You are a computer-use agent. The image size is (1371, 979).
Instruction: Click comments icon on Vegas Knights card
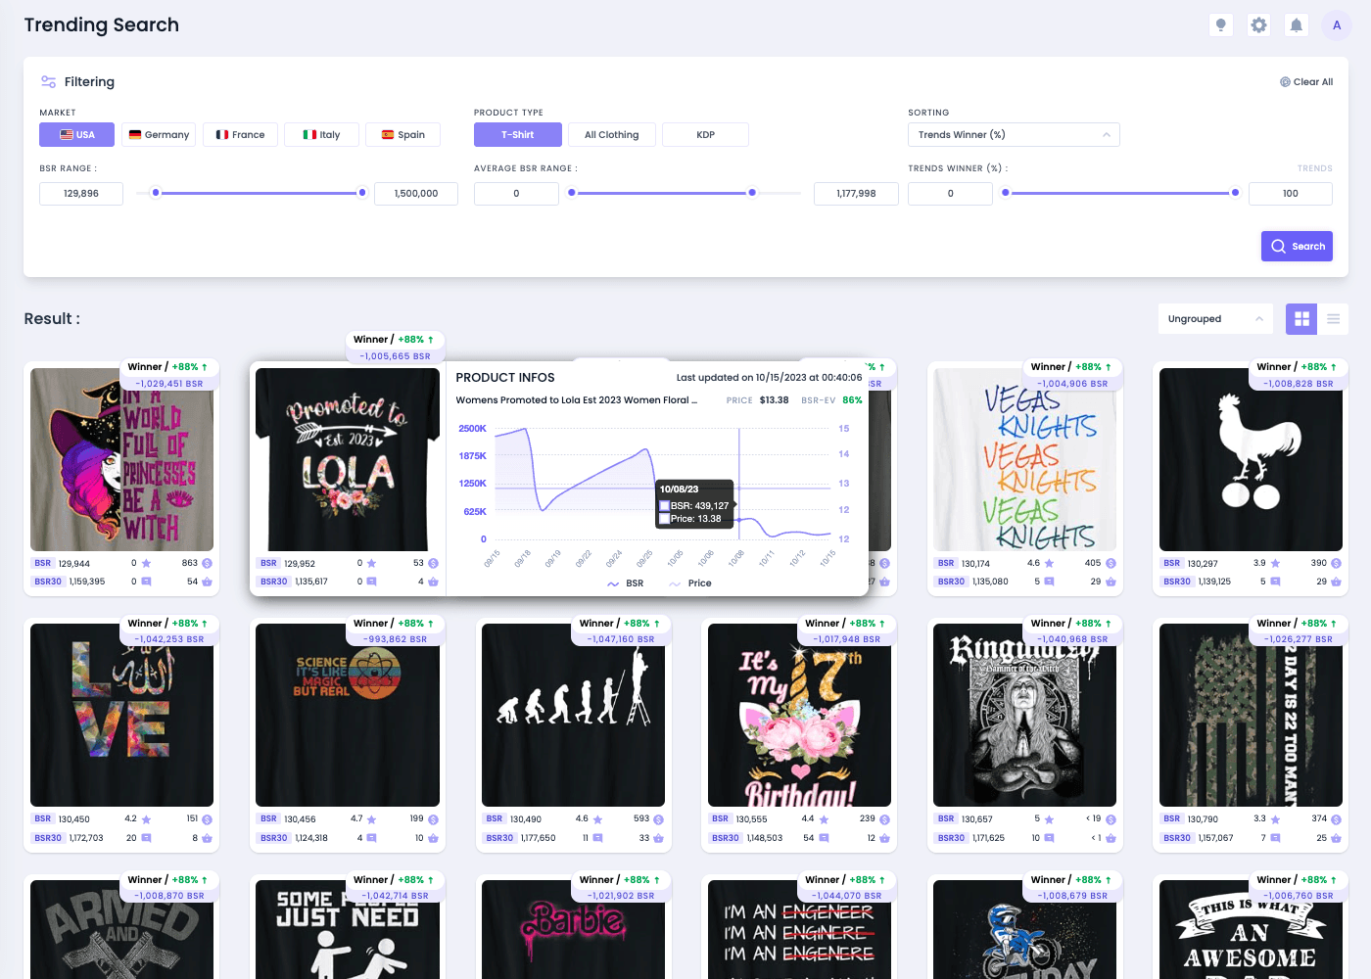1049,582
